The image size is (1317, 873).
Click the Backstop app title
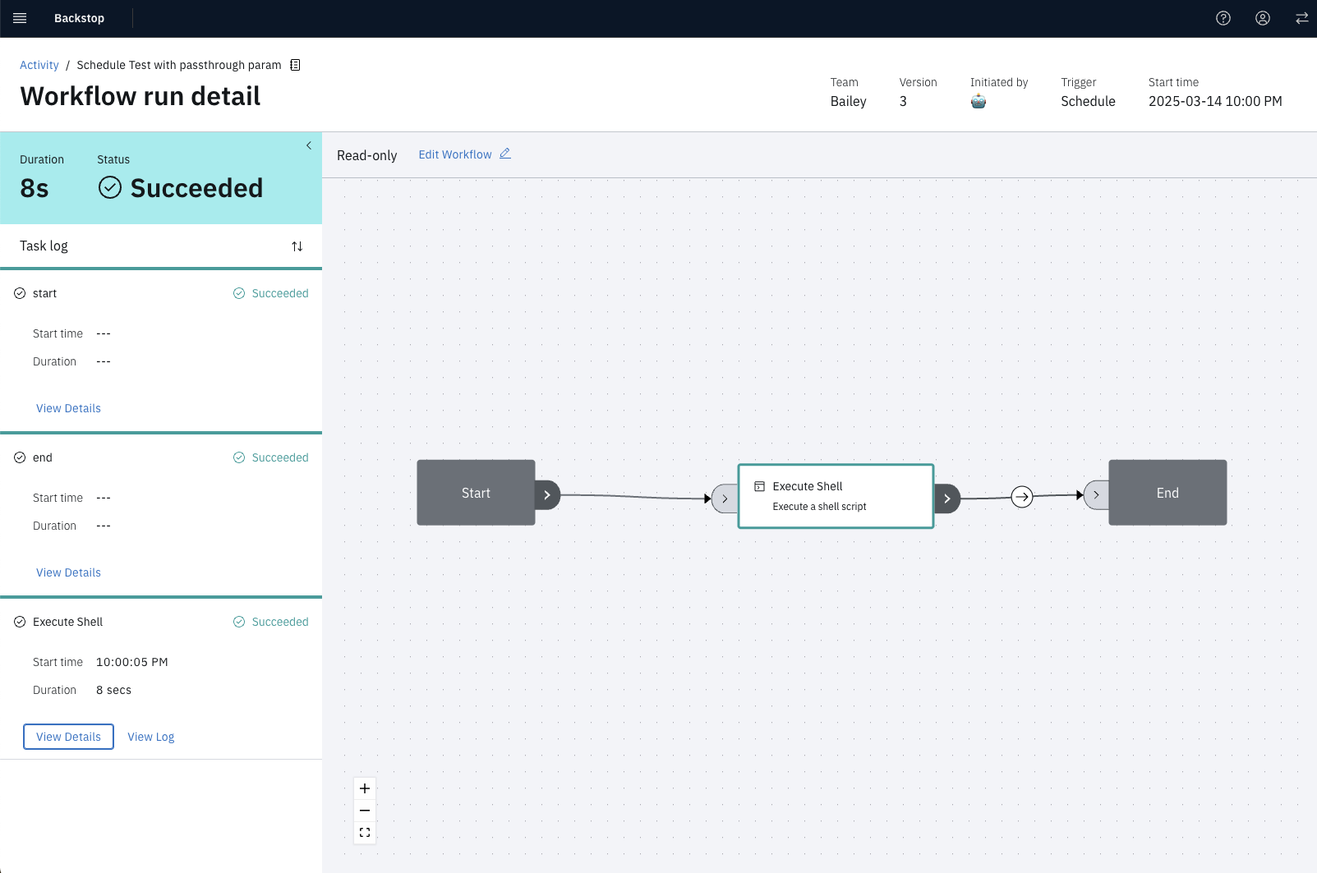click(x=79, y=17)
